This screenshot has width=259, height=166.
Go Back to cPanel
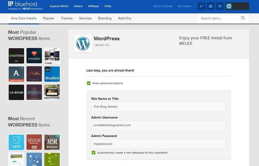(163, 6)
